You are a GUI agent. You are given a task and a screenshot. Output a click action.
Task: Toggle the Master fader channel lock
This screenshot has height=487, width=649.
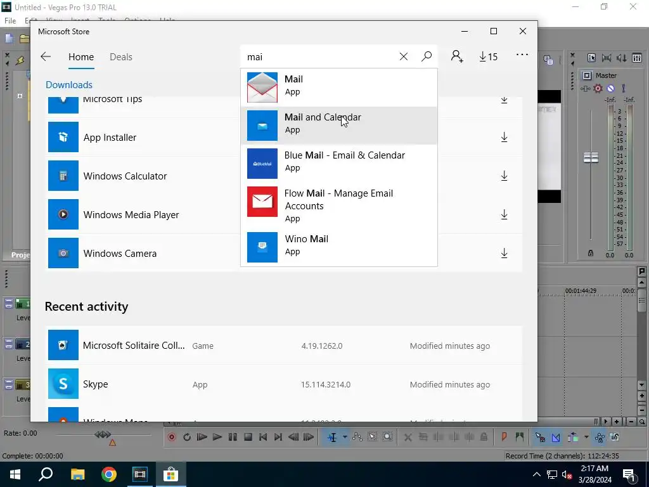(x=591, y=253)
